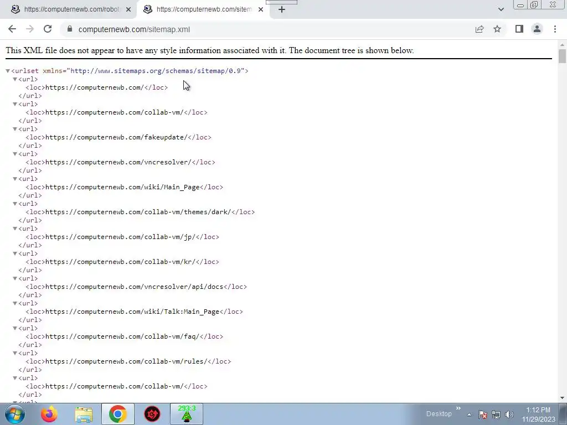The width and height of the screenshot is (567, 425).
Task: Open a new tab
Action: (282, 9)
